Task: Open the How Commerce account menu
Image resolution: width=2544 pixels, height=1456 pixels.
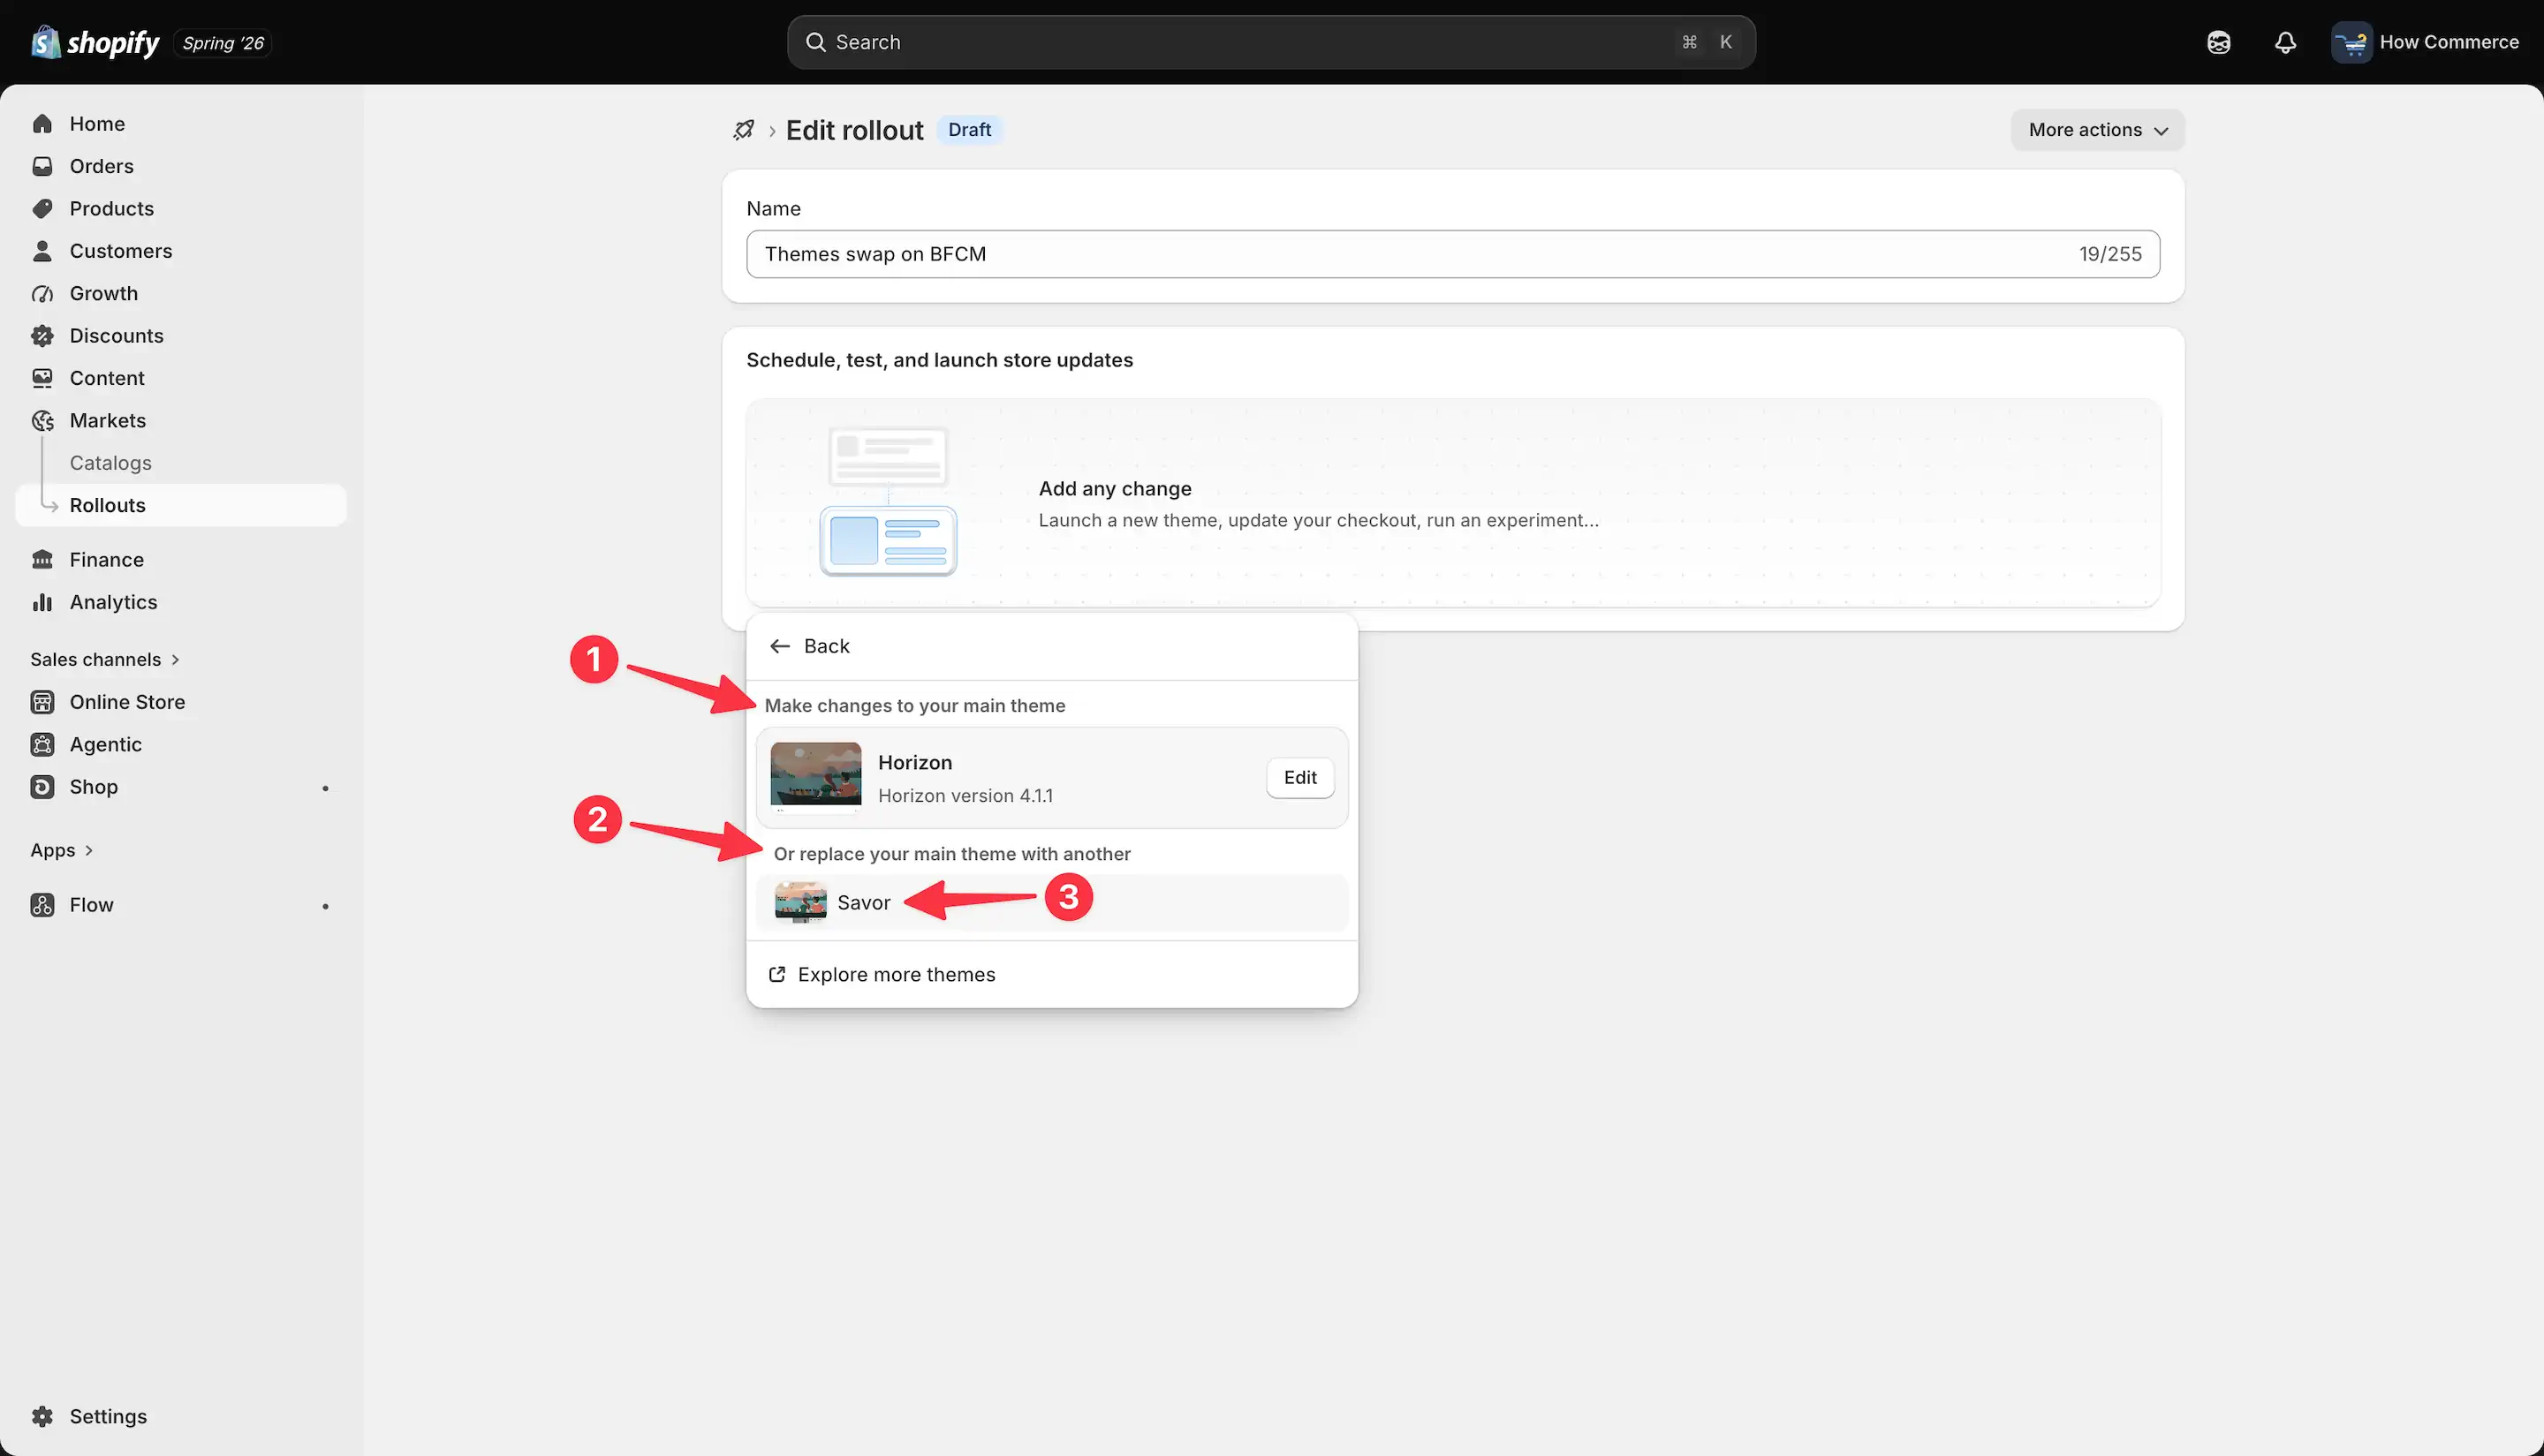Action: coord(2425,42)
